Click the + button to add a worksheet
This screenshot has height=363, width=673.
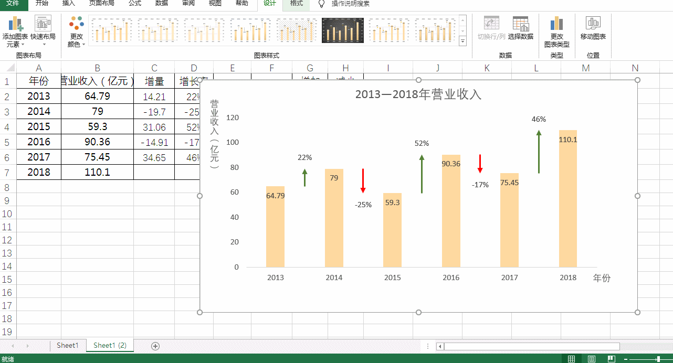[155, 346]
